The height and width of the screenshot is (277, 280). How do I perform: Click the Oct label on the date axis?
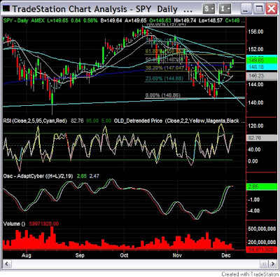coord(124,255)
